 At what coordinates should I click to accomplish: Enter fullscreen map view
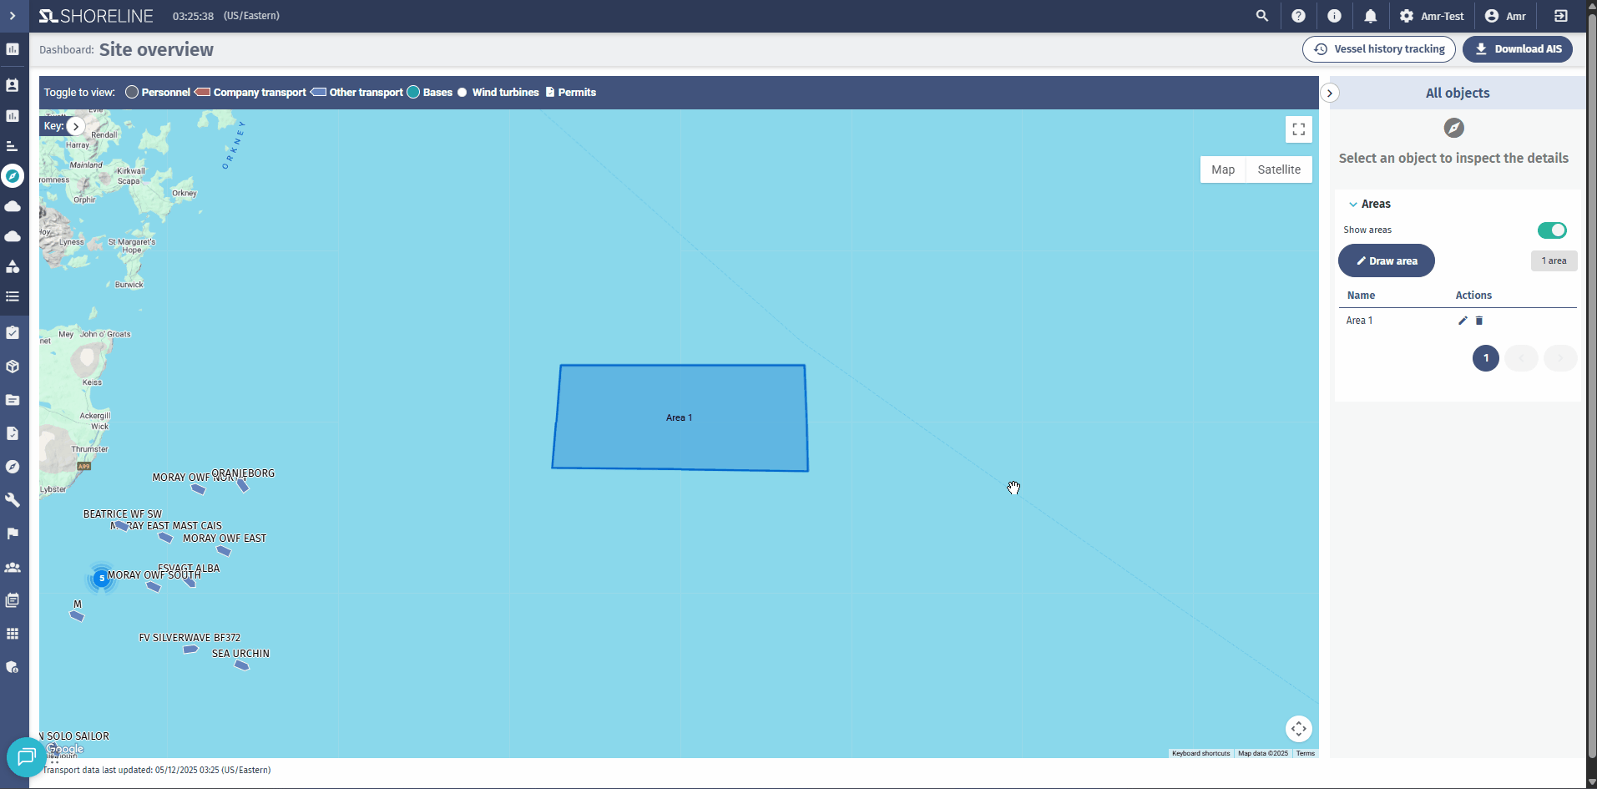tap(1298, 129)
